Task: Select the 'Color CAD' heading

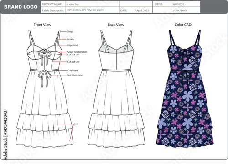Action: click(183, 25)
